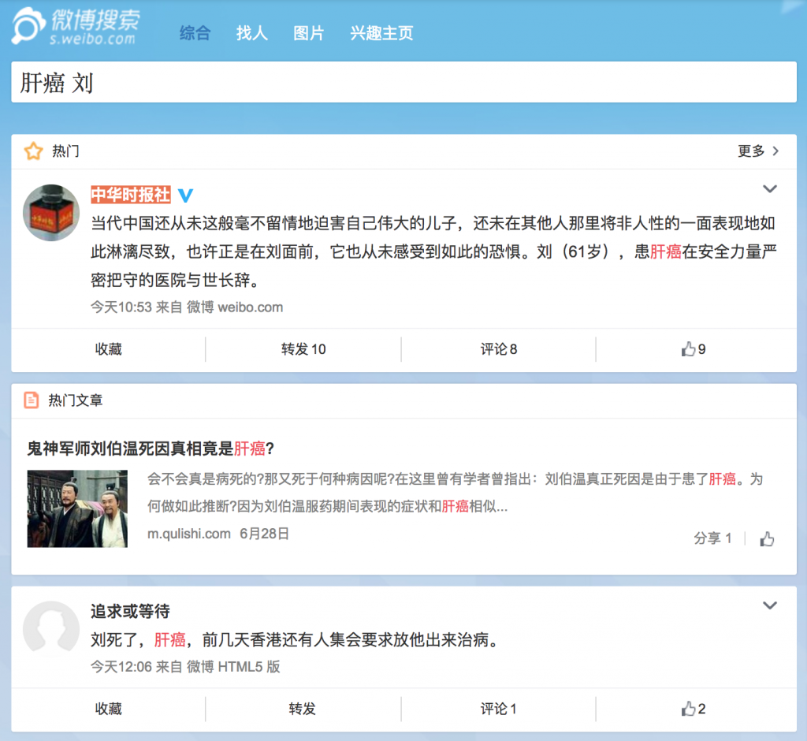Viewport: 807px width, 741px height.
Task: Switch to the 找人 tab
Action: [251, 34]
